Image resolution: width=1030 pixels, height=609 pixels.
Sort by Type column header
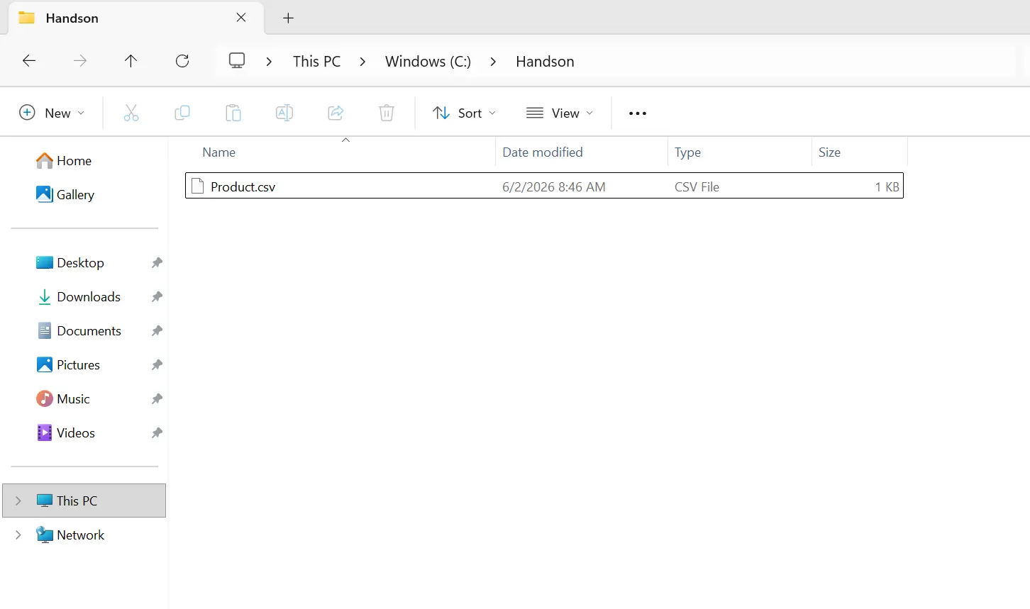coord(687,152)
